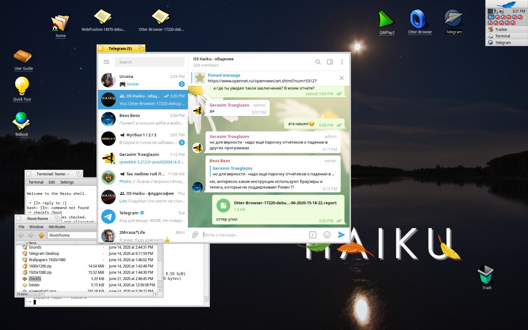The image size is (528, 330).
Task: Click the send message paper plane
Action: click(x=341, y=235)
